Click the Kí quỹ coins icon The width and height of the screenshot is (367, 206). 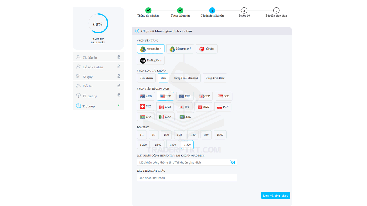click(78, 76)
